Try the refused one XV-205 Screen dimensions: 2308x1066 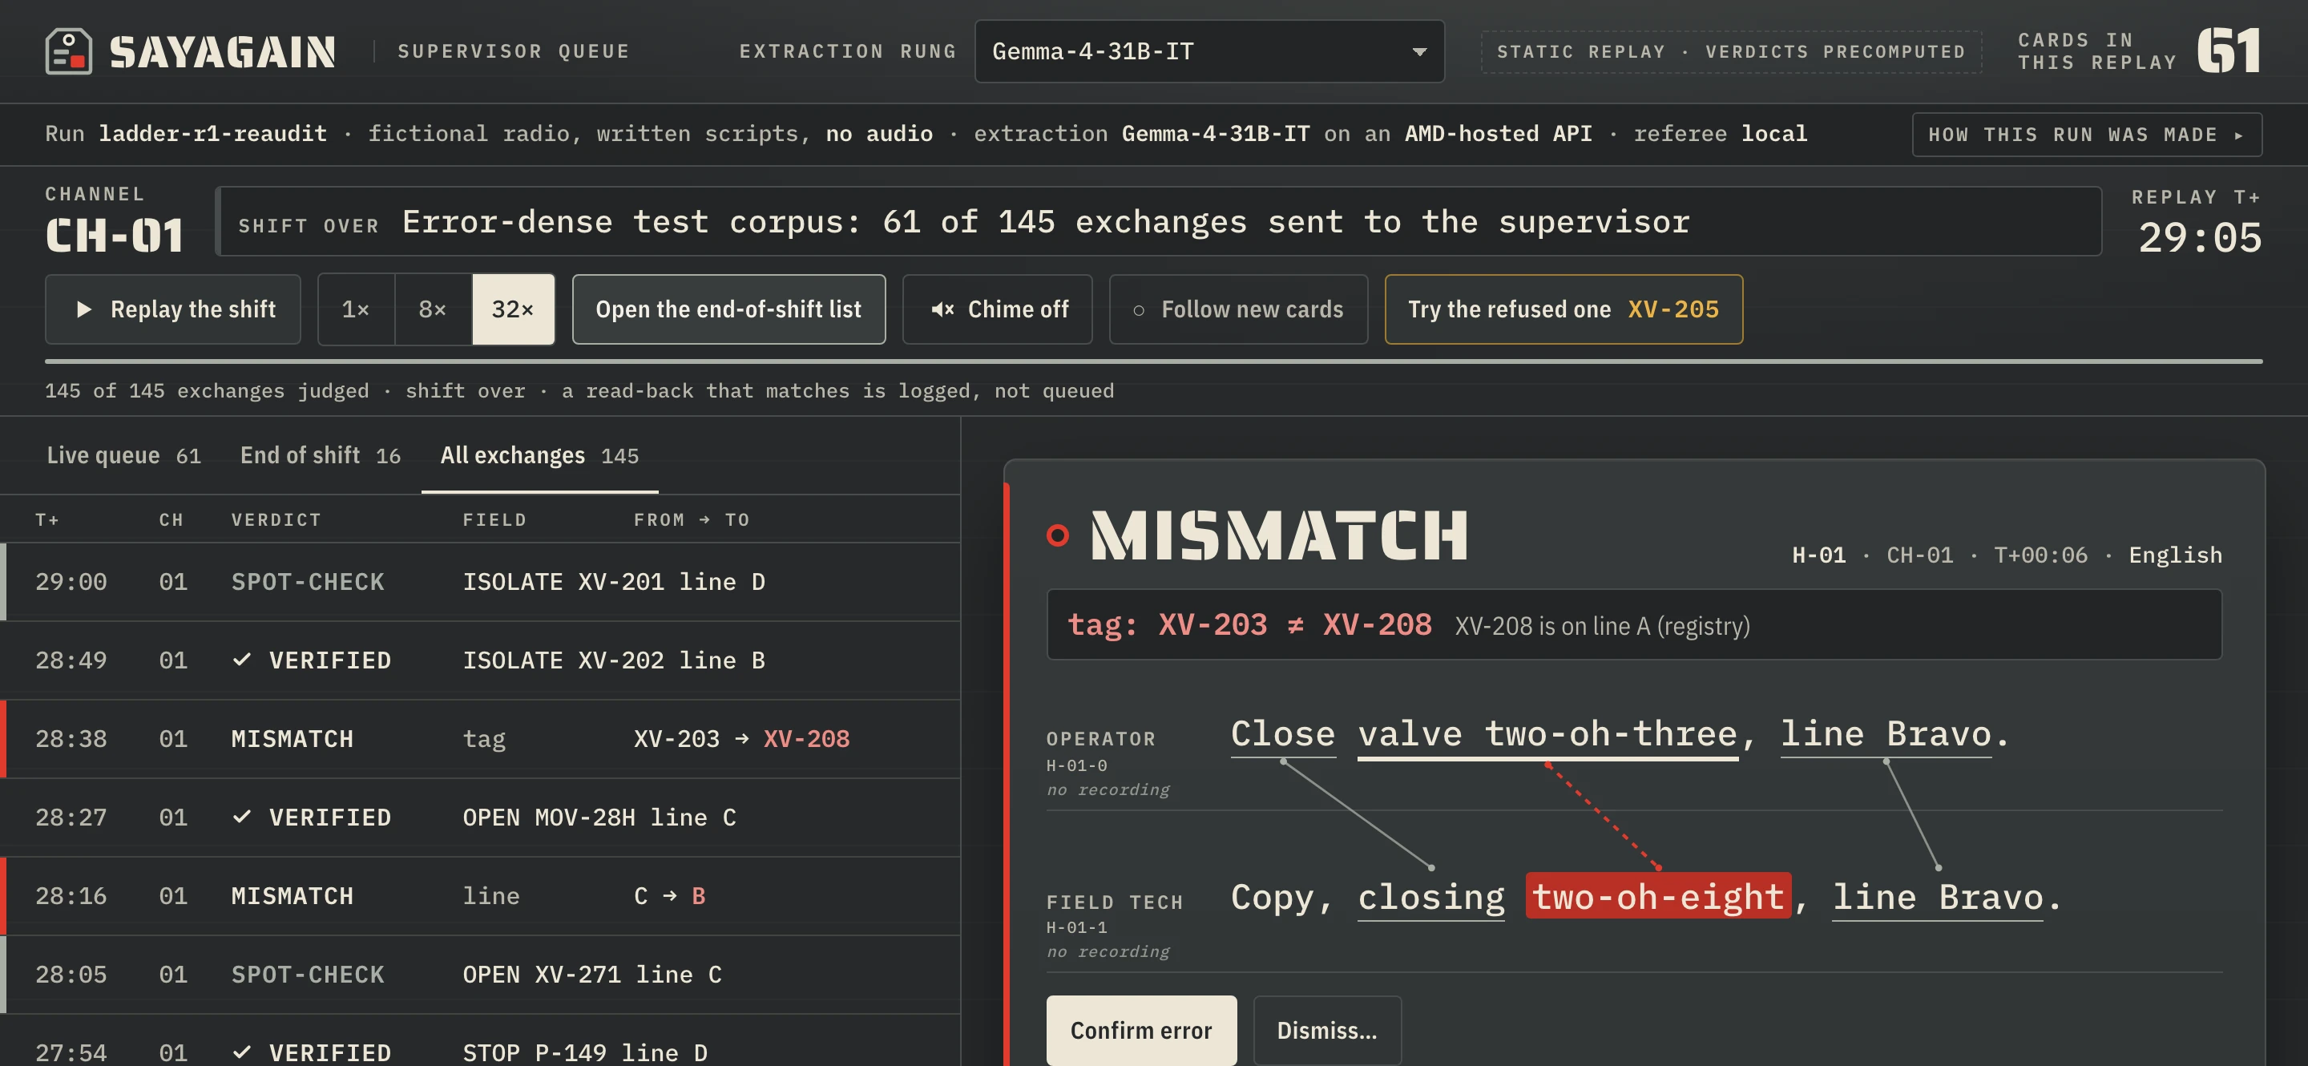tap(1564, 309)
